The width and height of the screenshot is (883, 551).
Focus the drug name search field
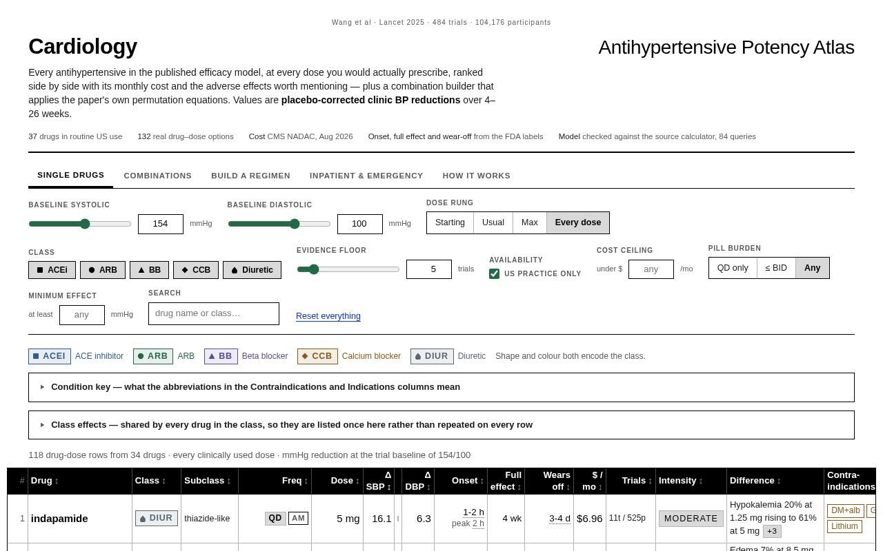coord(214,313)
